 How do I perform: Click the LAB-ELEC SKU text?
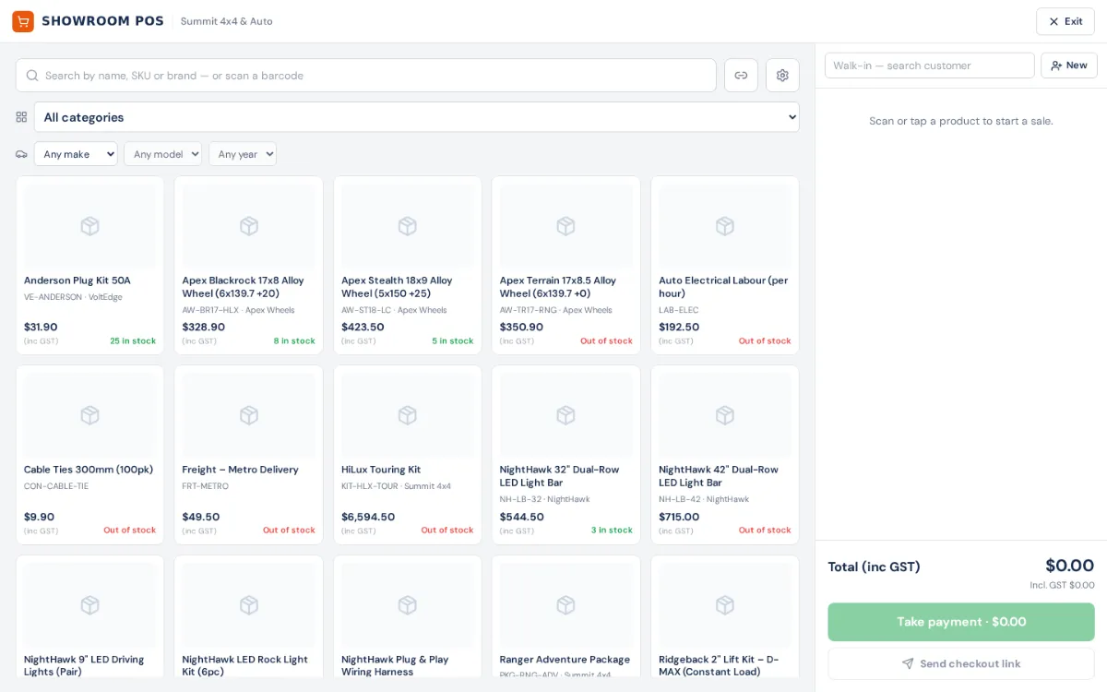coord(679,310)
